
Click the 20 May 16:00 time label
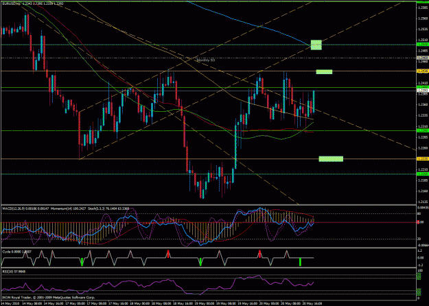[312, 303]
